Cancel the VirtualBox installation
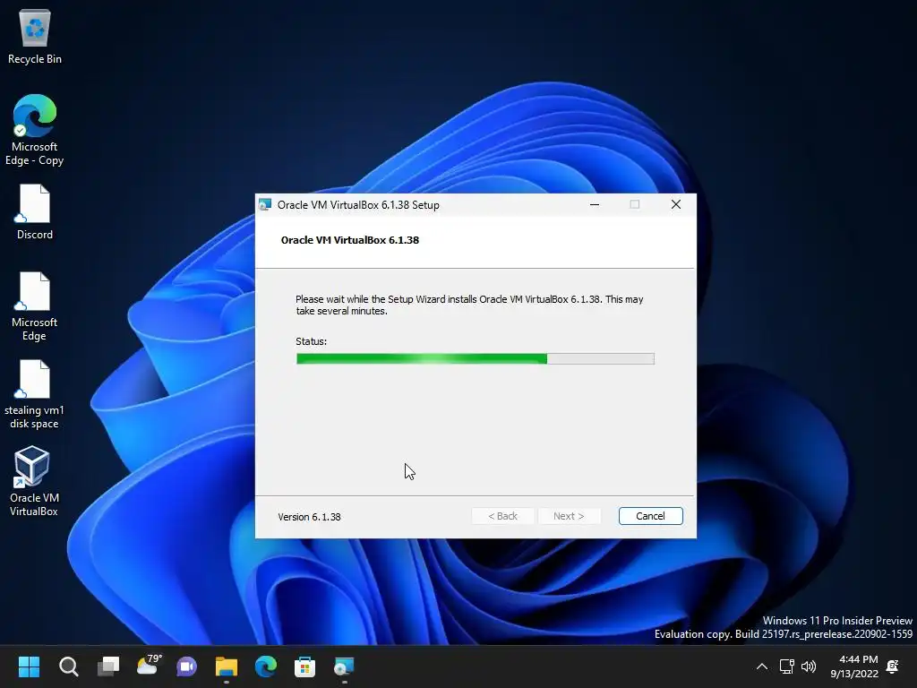 (x=650, y=516)
